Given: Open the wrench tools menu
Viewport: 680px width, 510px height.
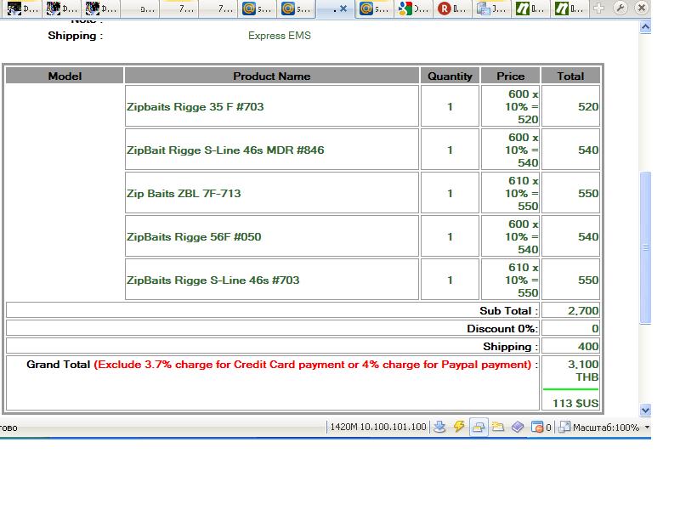Looking at the screenshot, I should 620,8.
